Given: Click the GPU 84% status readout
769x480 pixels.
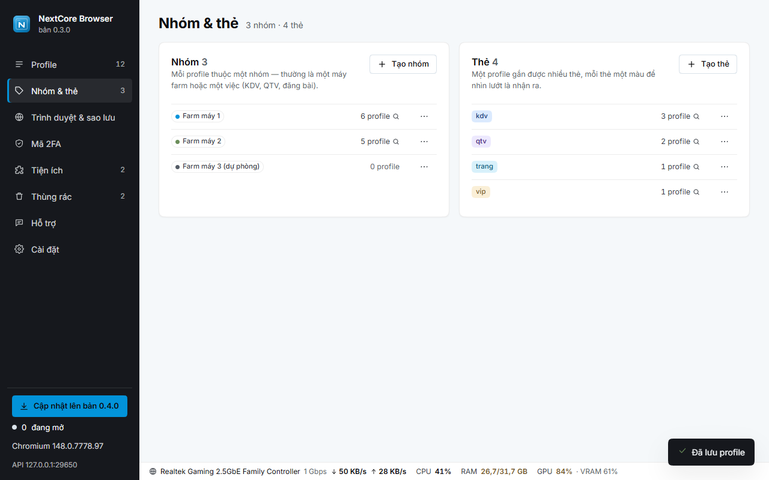Looking at the screenshot, I should pyautogui.click(x=555, y=472).
